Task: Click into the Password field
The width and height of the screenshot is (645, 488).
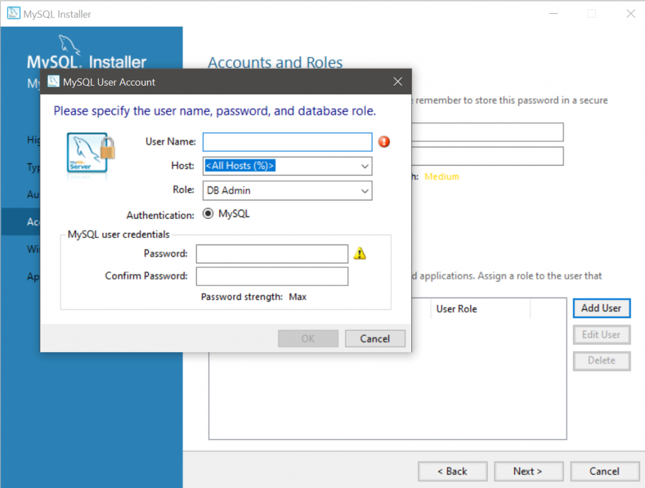Action: point(272,254)
